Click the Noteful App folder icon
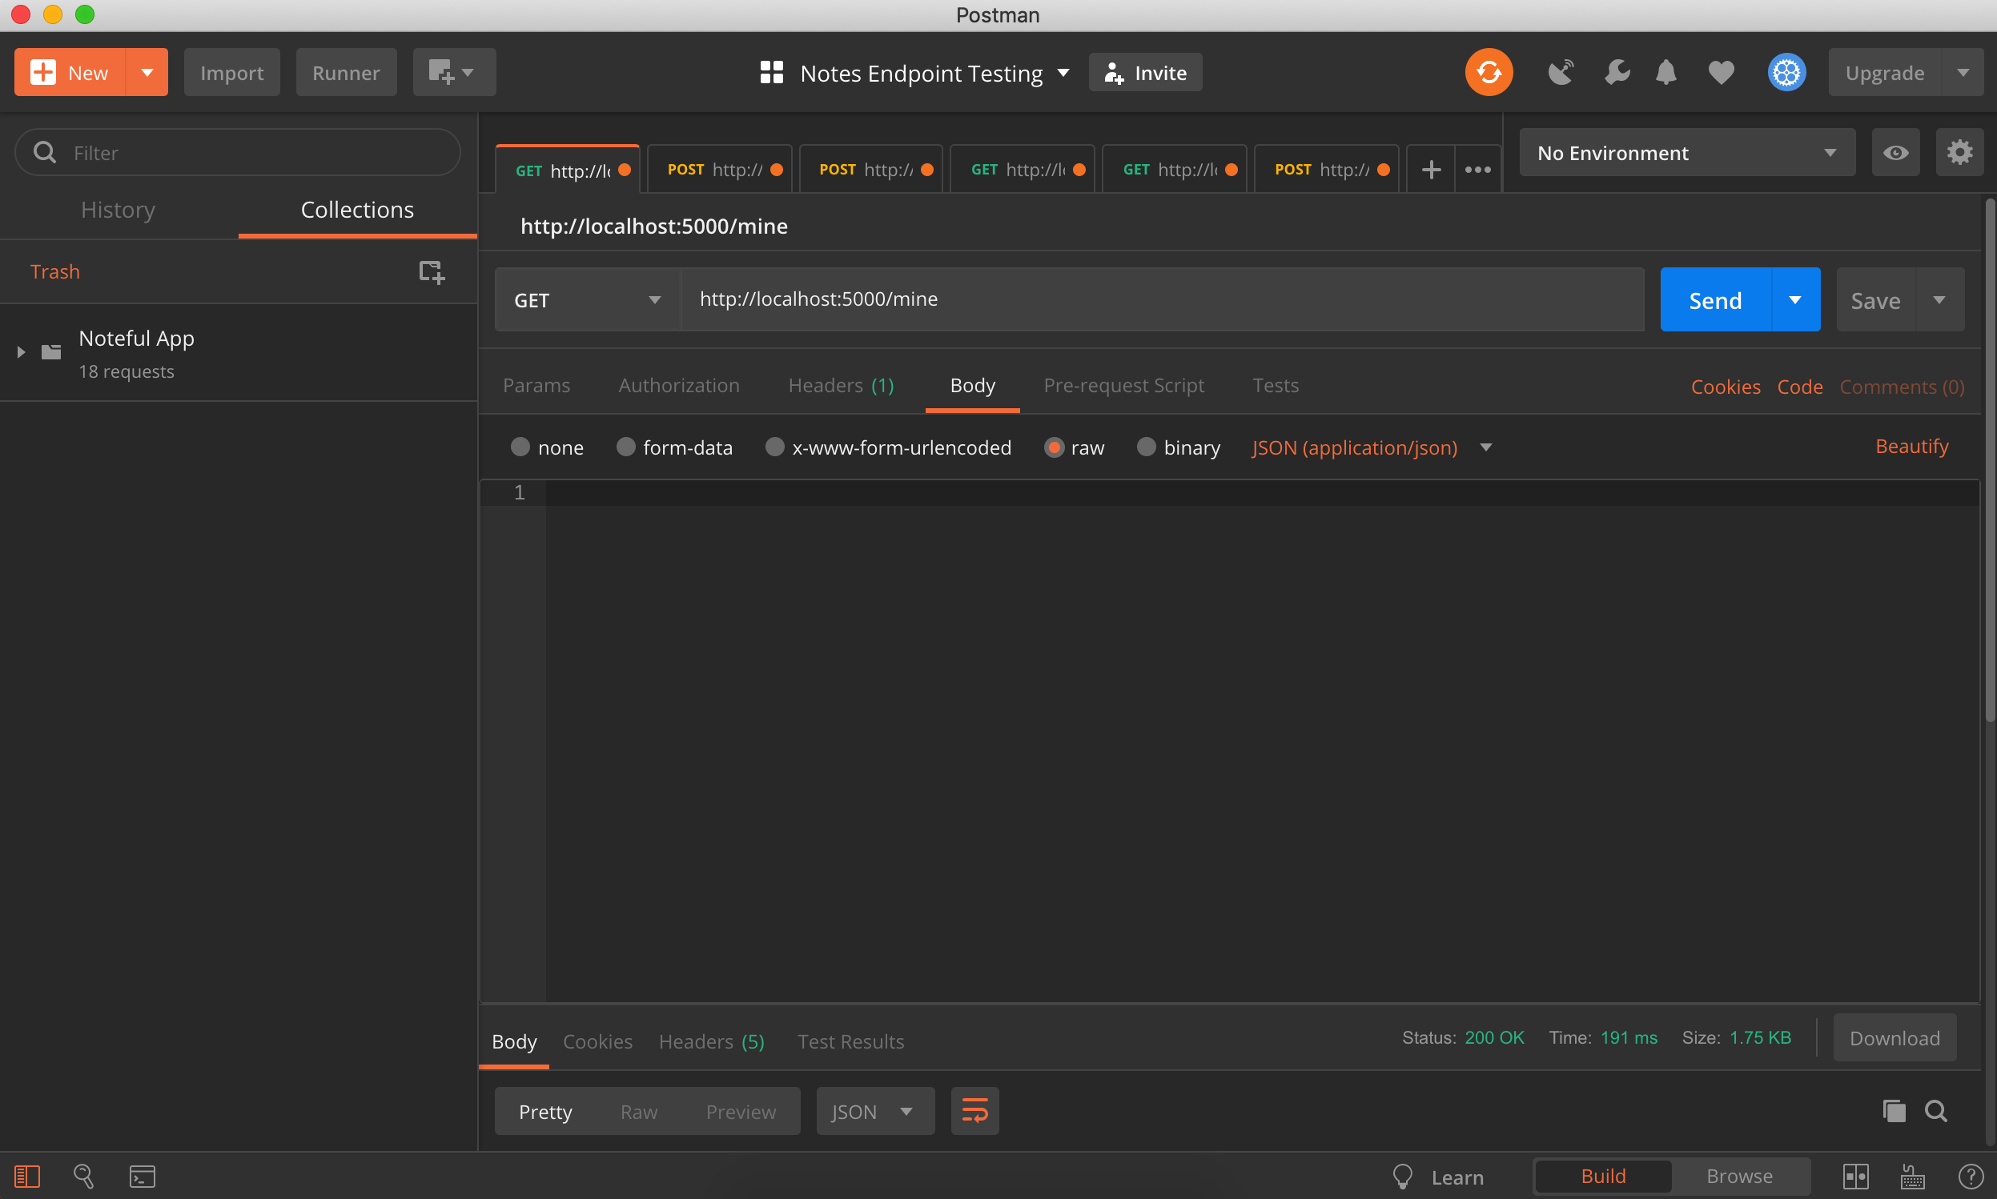The height and width of the screenshot is (1199, 1997). (x=52, y=351)
